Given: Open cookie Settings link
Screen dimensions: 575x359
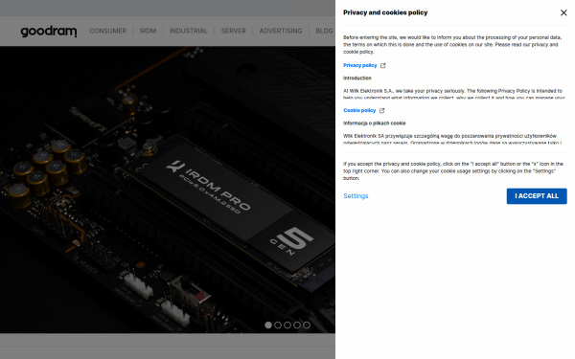Looking at the screenshot, I should click(x=356, y=196).
